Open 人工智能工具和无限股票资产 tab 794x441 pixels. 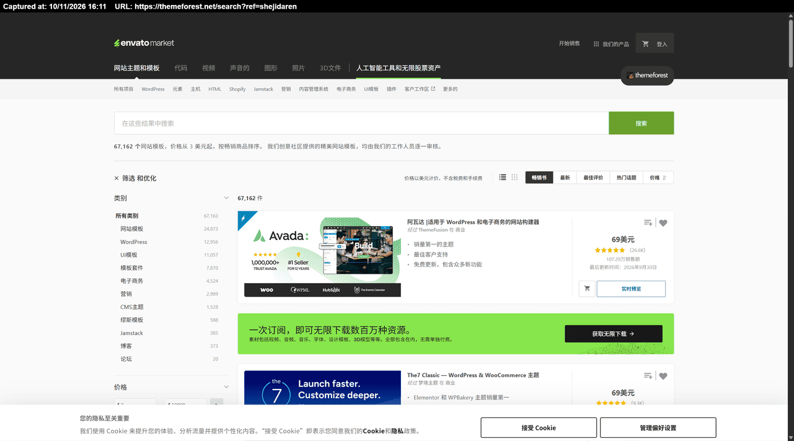point(399,68)
